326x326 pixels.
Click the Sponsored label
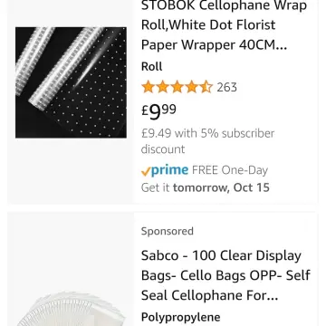click(168, 231)
